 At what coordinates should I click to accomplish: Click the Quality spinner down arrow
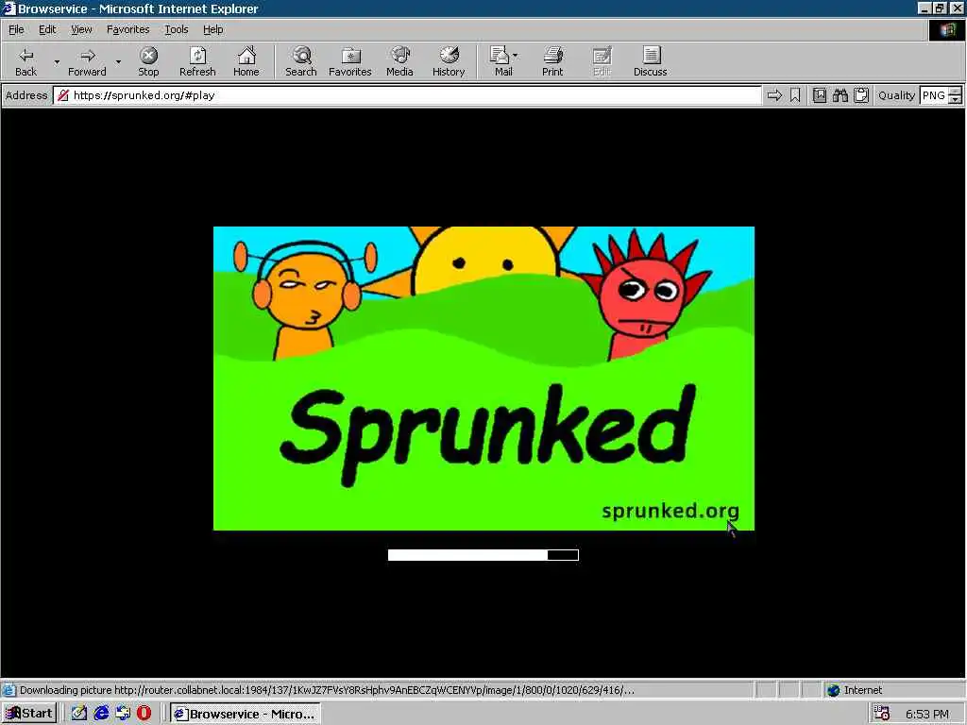coord(955,99)
